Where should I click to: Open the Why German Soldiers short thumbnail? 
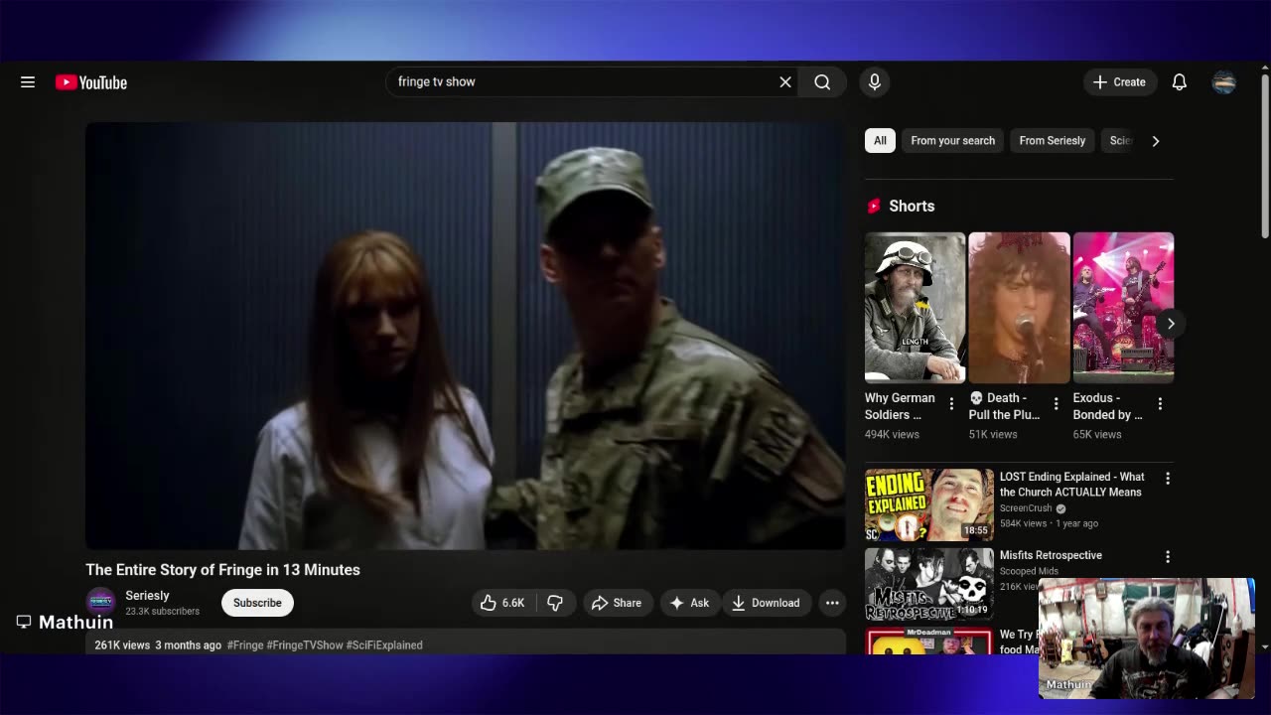coord(915,308)
